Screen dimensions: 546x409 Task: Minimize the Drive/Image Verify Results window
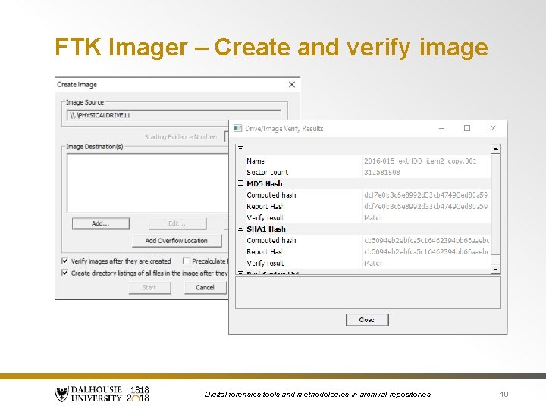tap(441, 128)
